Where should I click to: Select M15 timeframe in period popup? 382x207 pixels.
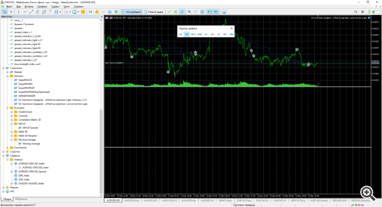[193, 34]
